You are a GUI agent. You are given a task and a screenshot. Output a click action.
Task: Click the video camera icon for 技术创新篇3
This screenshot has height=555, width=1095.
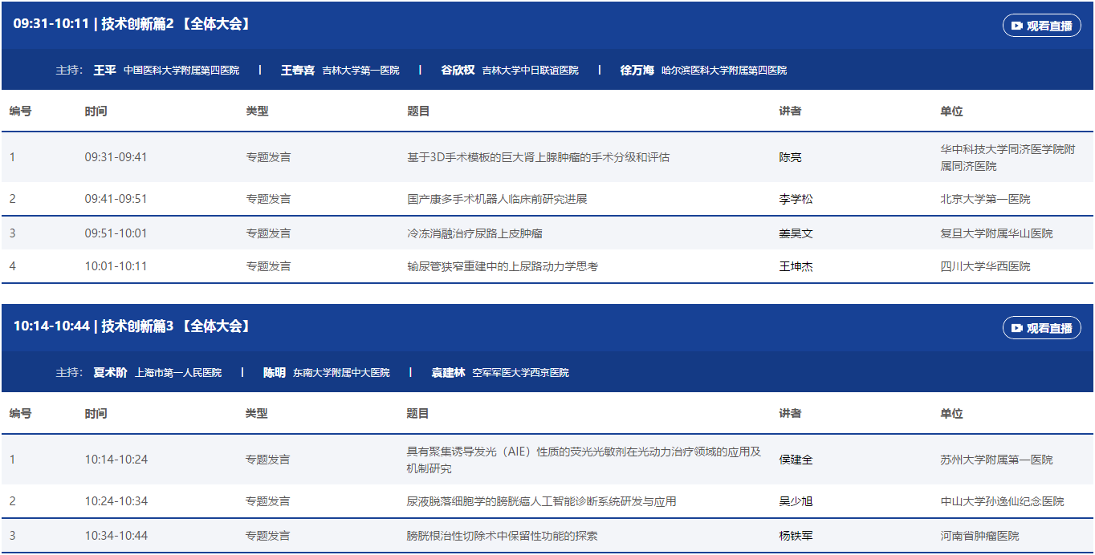point(1017,328)
